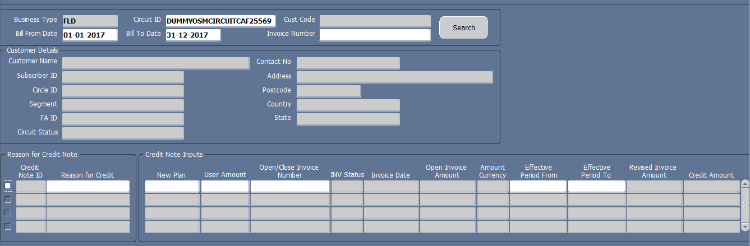The height and width of the screenshot is (246, 750).
Task: Click the Business Type field
Action: (90, 21)
